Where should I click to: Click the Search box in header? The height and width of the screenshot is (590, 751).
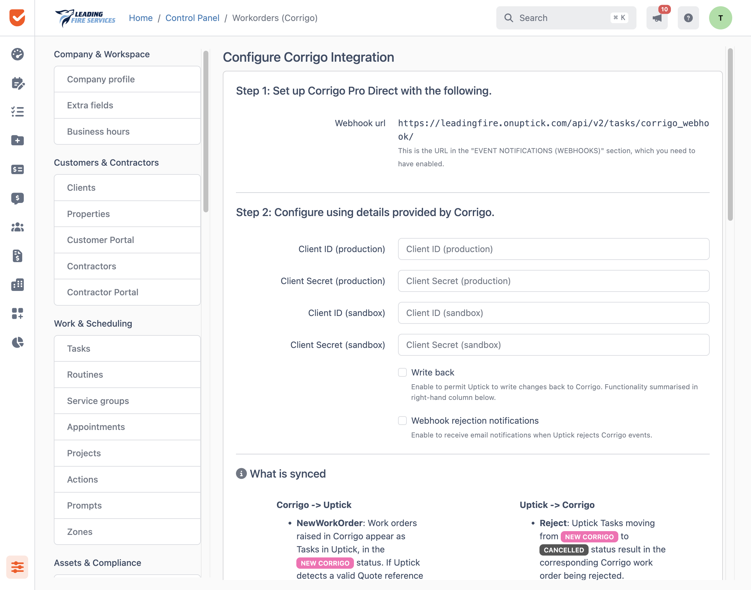coord(566,18)
